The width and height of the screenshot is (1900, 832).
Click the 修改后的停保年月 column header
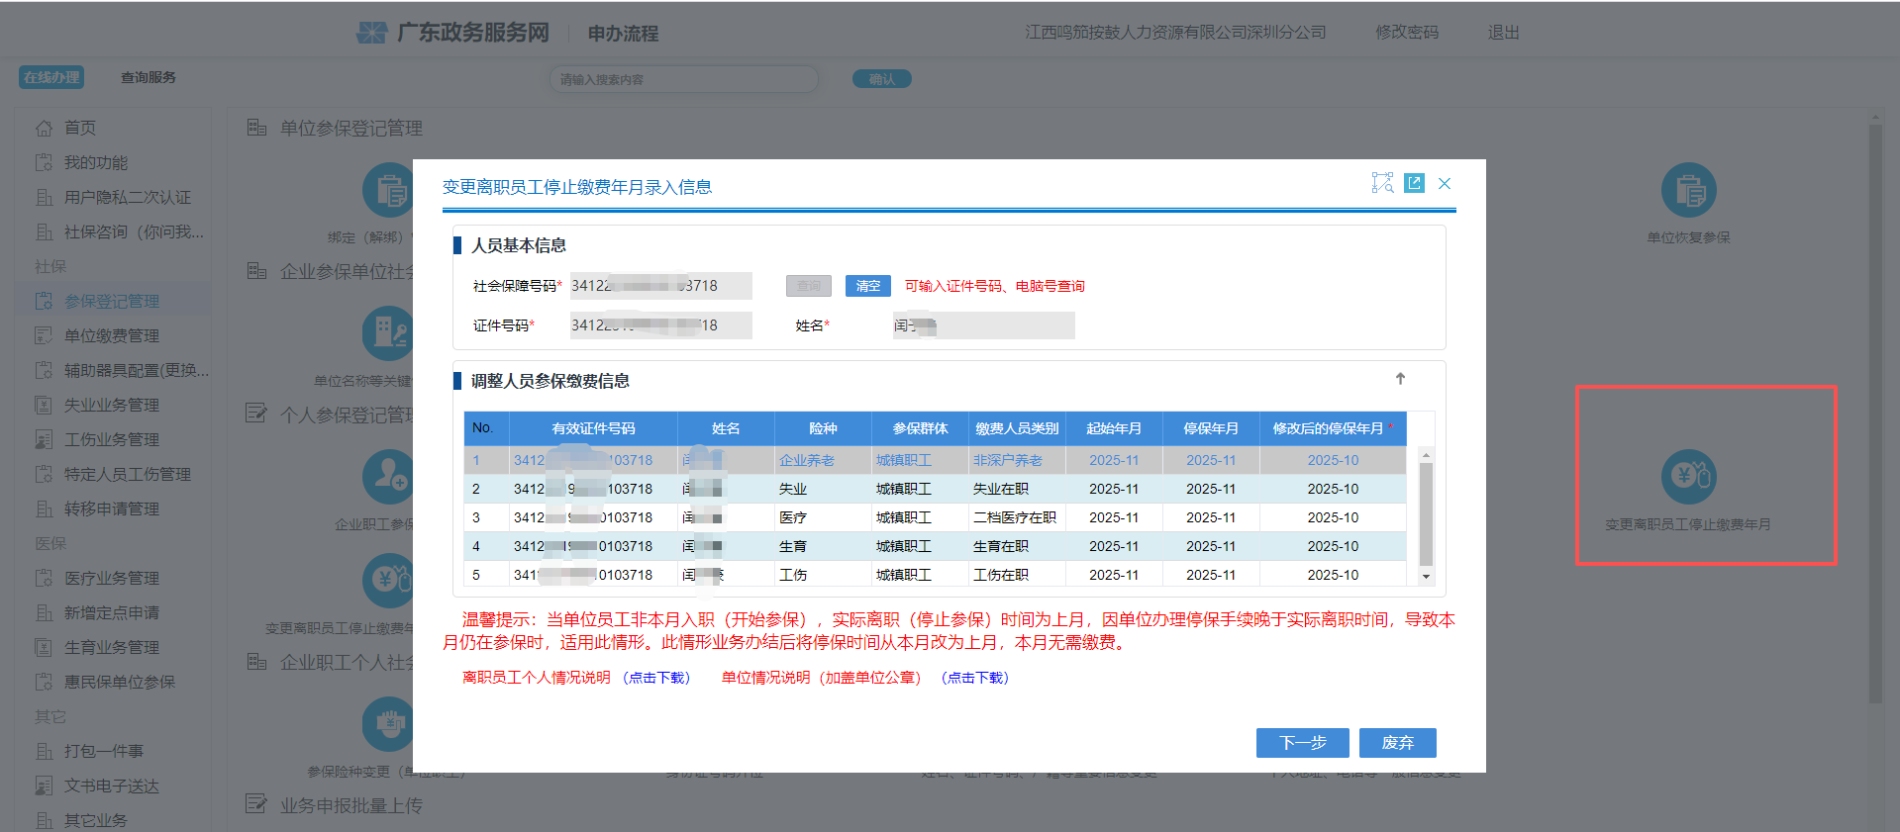(1333, 428)
